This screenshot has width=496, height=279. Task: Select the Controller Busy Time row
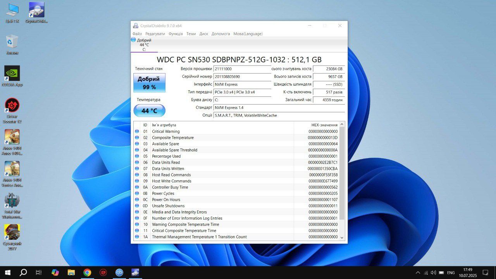coord(236,187)
